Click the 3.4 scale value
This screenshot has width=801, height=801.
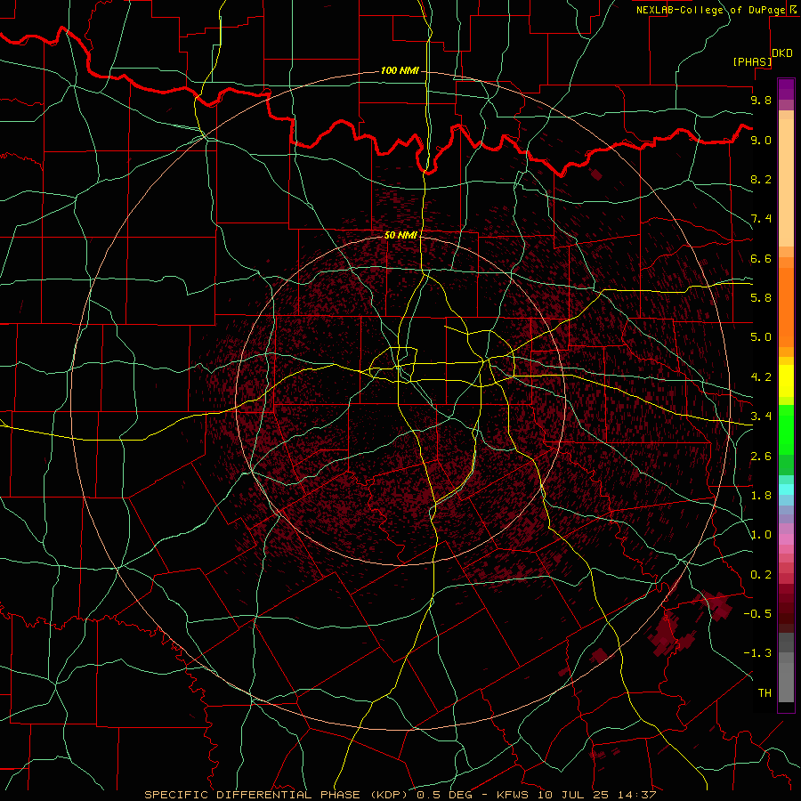coord(761,417)
